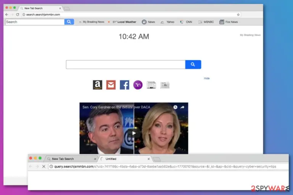Viewport: 293px width, 195px height.
Task: Open the purple Yahoo shortcut icon
Action: (x=138, y=85)
